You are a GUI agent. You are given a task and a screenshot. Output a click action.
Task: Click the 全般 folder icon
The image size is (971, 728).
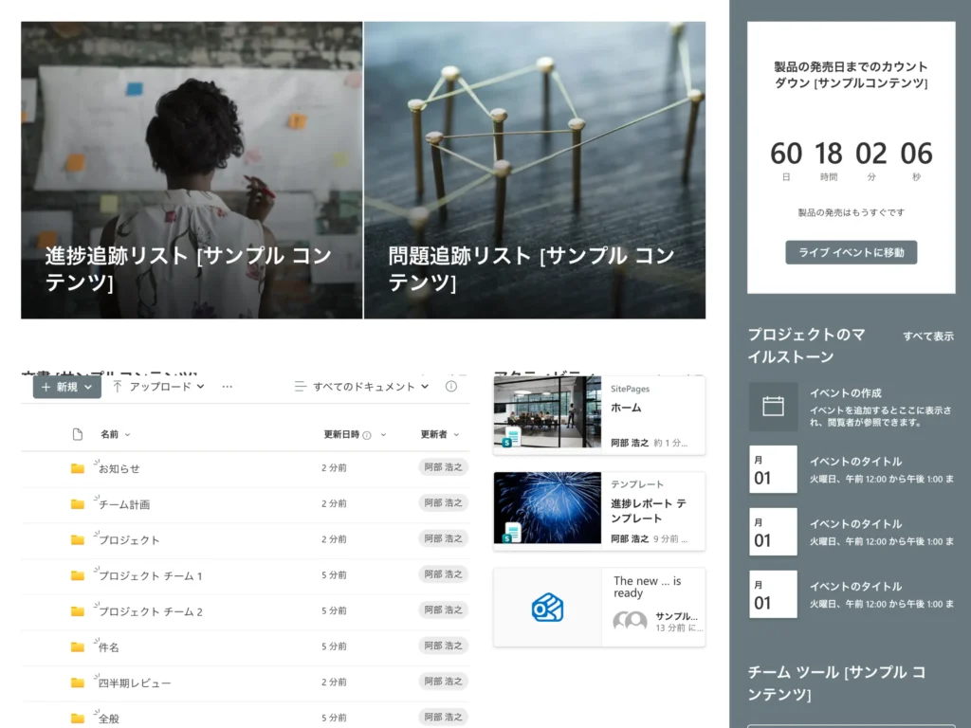pos(78,719)
